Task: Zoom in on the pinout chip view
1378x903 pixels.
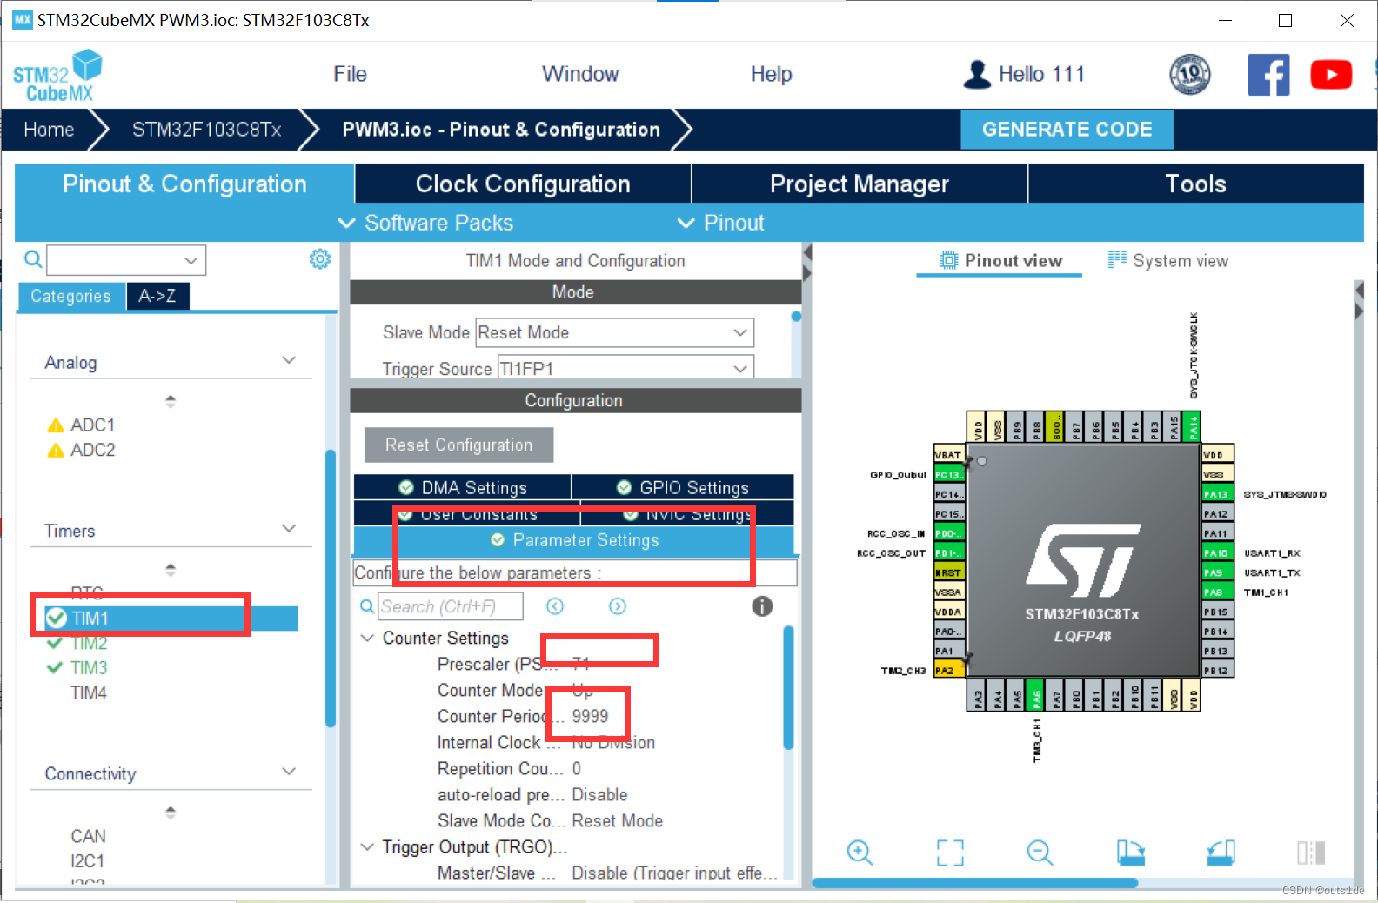Action: tap(860, 853)
